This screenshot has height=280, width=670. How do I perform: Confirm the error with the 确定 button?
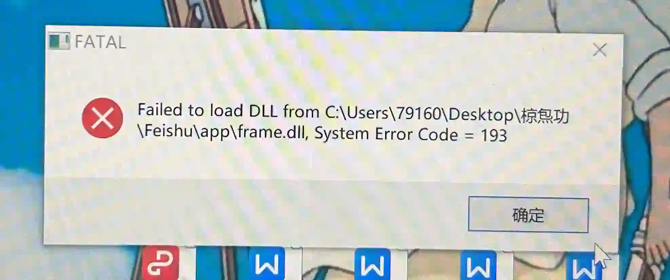pos(528,215)
